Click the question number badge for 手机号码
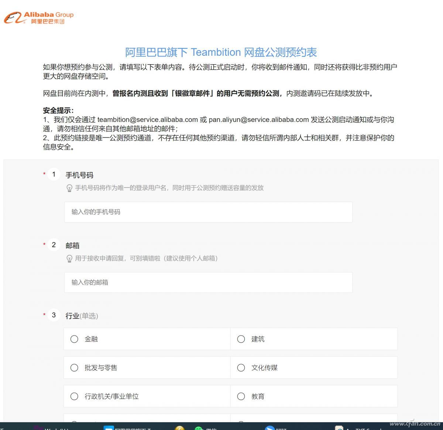443x430 pixels. [x=53, y=174]
